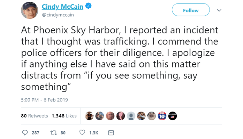Like the tweet with heart icon
The width and height of the screenshot is (243, 139).
point(82,133)
